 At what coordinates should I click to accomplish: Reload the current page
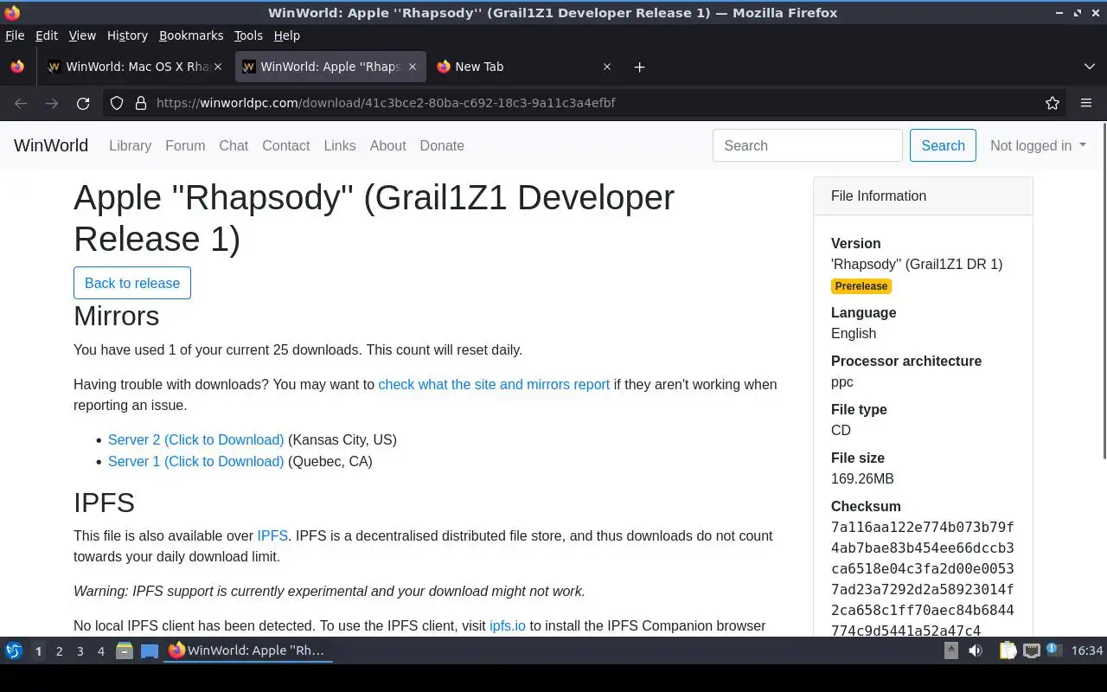[x=83, y=103]
